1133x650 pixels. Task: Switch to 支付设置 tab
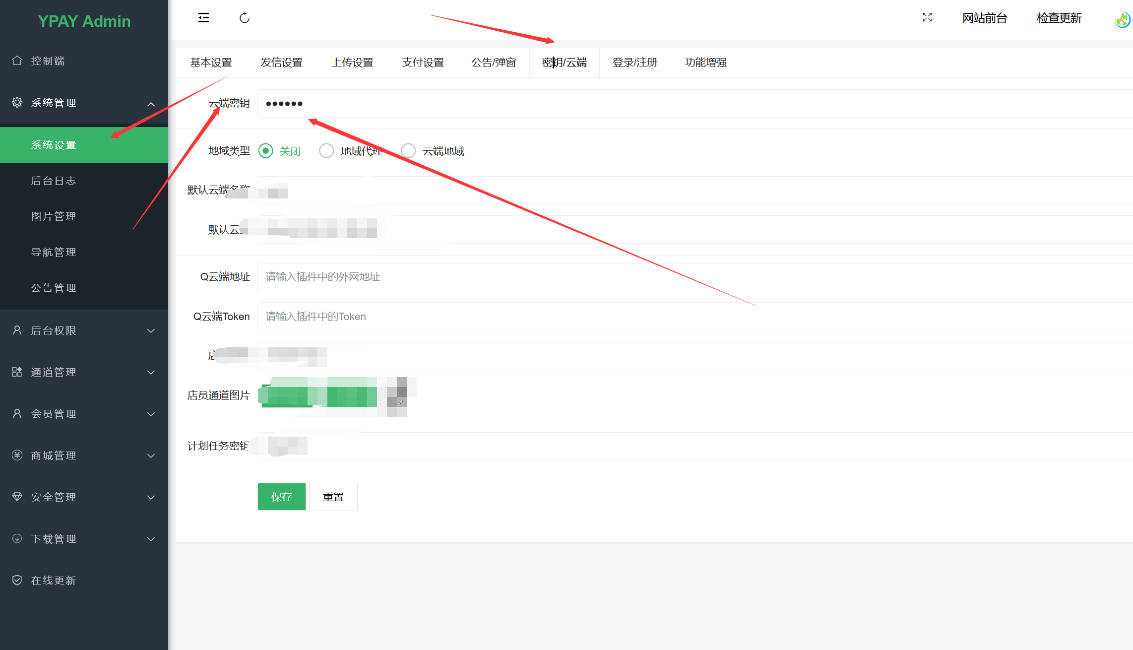423,63
